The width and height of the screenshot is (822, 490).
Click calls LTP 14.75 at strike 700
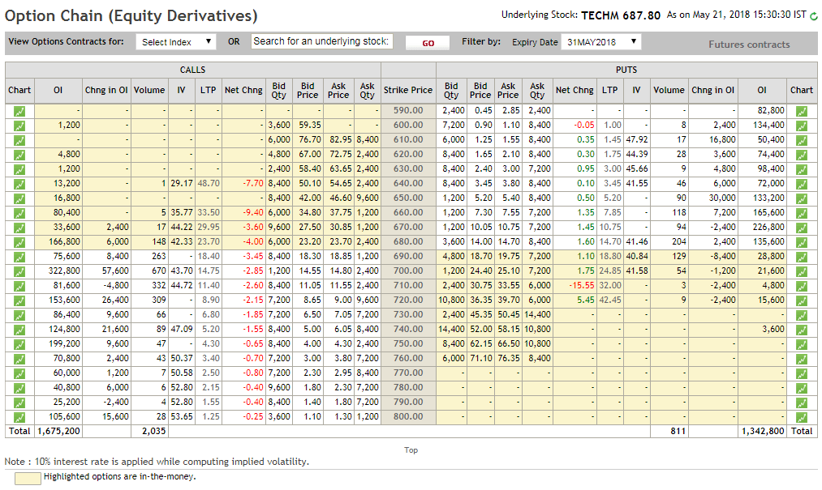pyautogui.click(x=209, y=271)
